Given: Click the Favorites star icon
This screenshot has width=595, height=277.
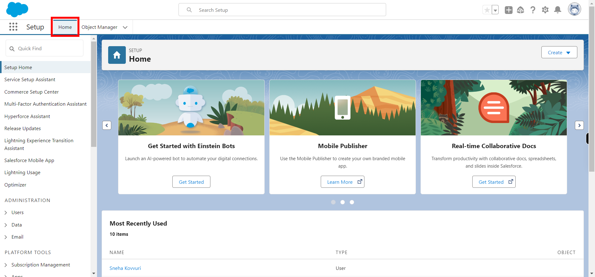Looking at the screenshot, I should click(487, 10).
